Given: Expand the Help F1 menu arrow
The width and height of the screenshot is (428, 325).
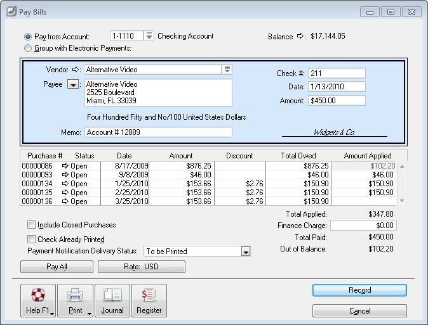Looking at the screenshot, I should pos(52,314).
